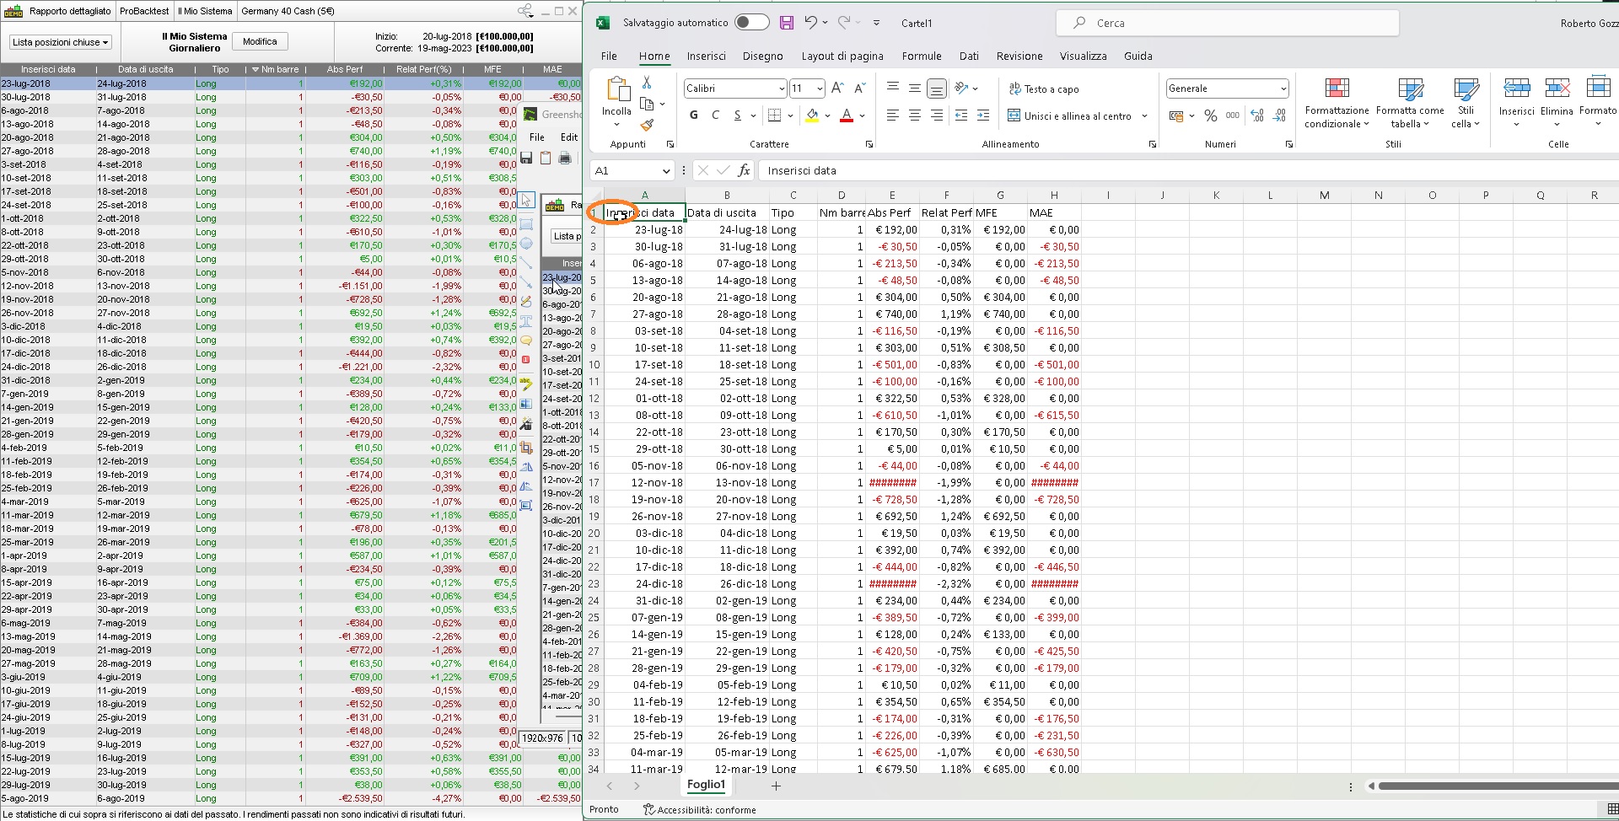The image size is (1619, 821).
Task: Apply underline with the S button
Action: pos(737,115)
